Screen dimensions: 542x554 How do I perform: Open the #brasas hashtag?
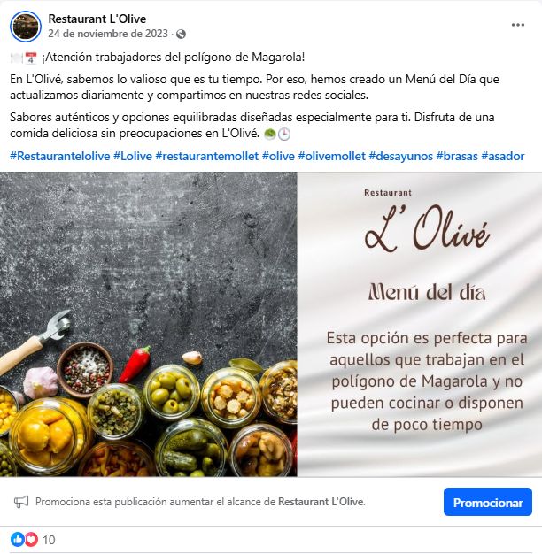(x=457, y=156)
